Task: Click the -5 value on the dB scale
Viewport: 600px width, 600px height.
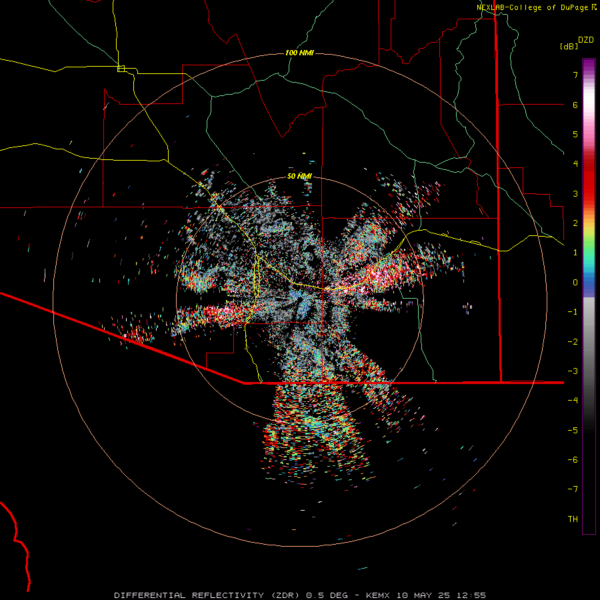Action: (573, 431)
